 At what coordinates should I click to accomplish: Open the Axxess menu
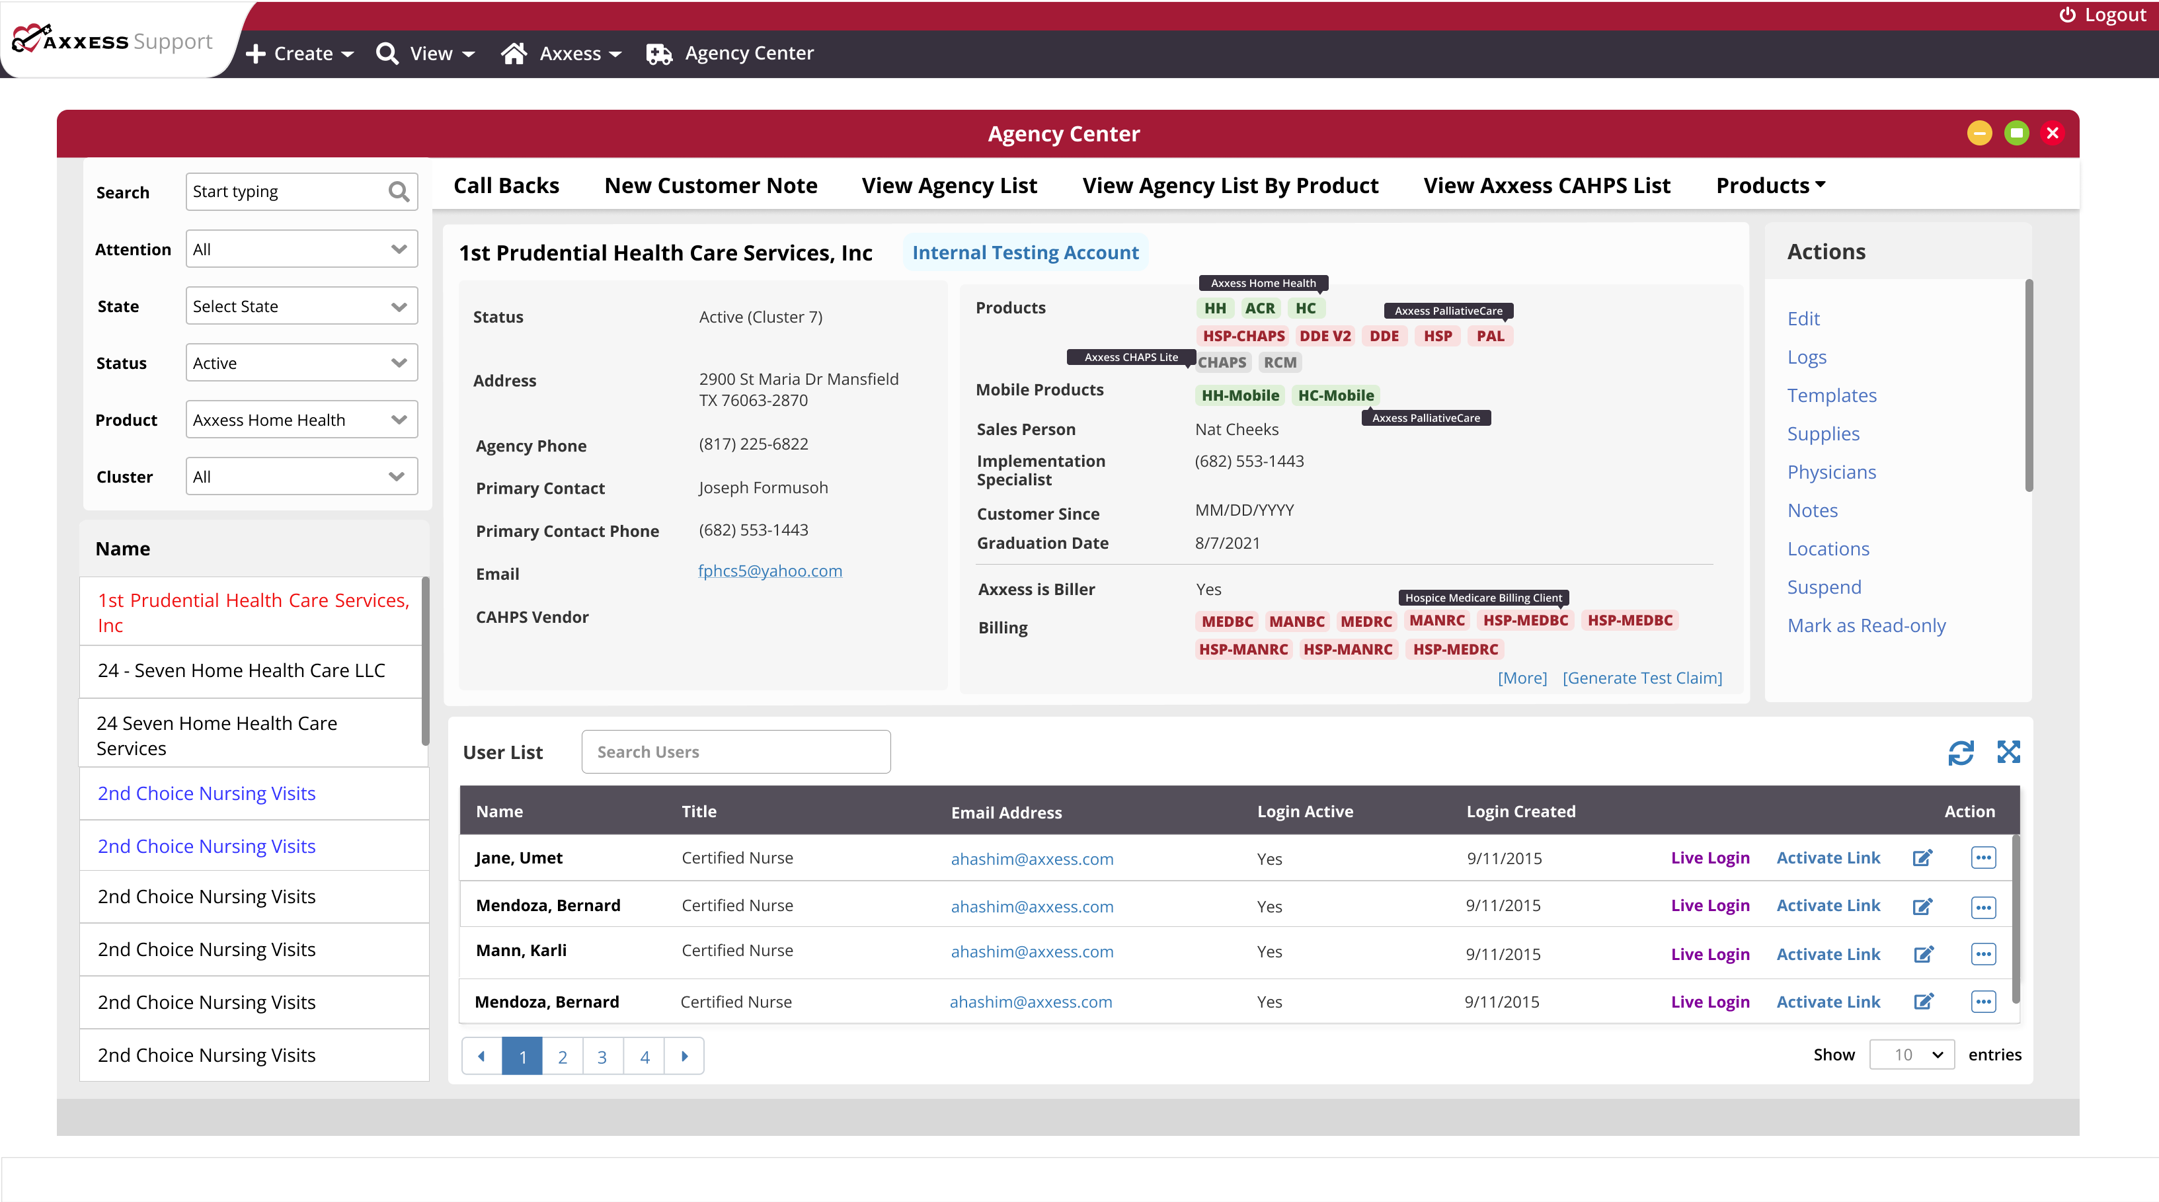[561, 54]
